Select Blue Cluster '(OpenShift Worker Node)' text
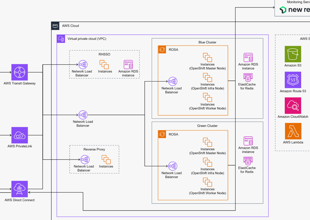 pyautogui.click(x=207, y=108)
